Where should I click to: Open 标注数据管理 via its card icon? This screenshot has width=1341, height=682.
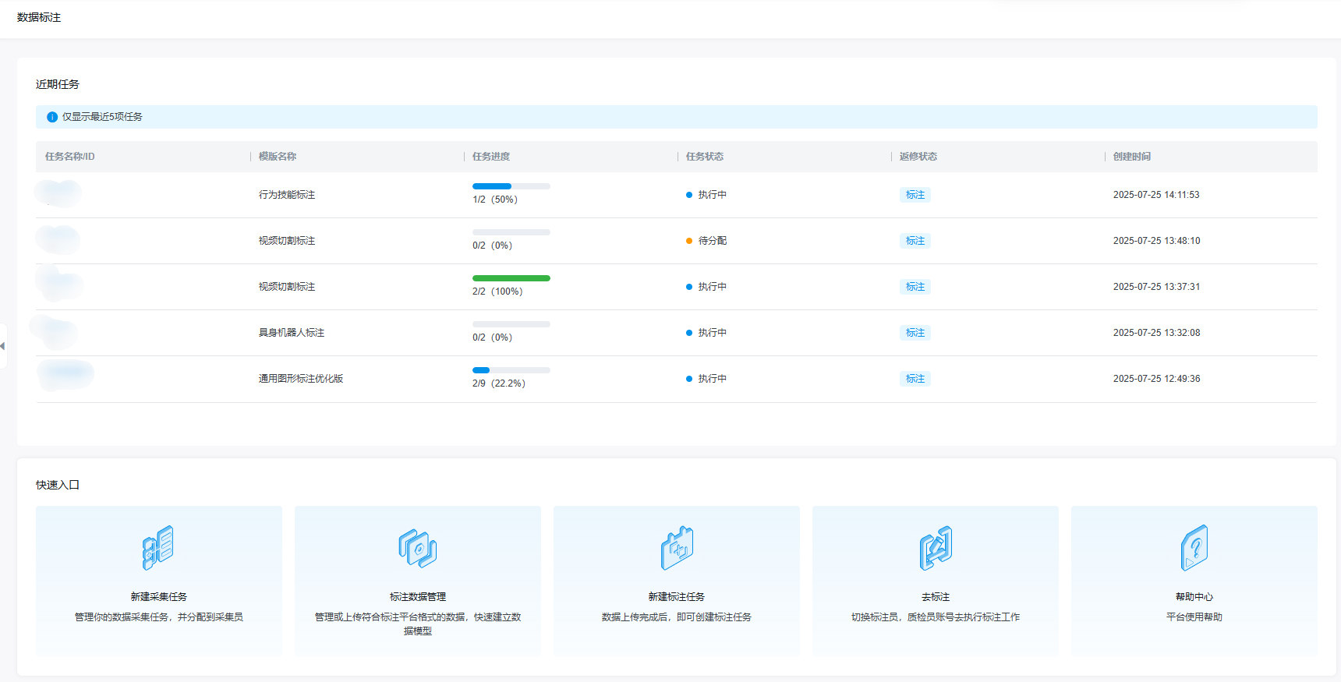417,547
